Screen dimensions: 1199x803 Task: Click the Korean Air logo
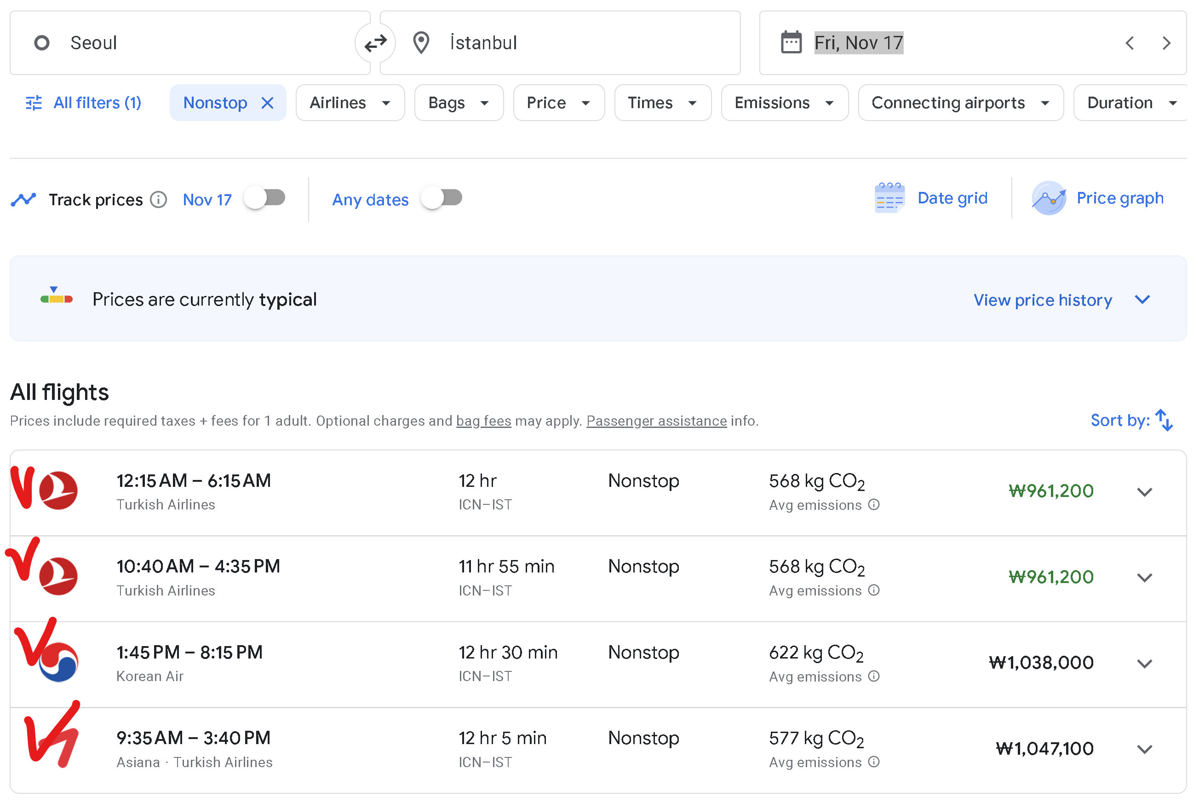click(58, 662)
